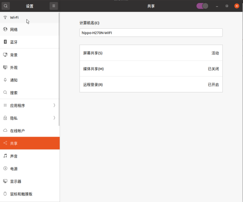The height and width of the screenshot is (202, 243).
Task: Close the Settings window
Action: (x=237, y=6)
